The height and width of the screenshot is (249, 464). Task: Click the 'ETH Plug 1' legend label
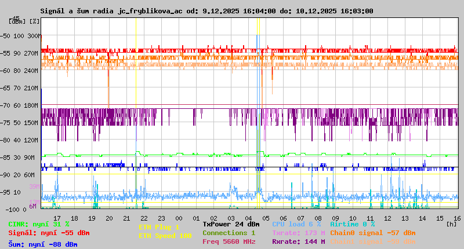coord(159,227)
